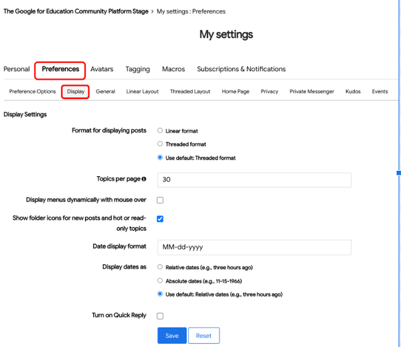The image size is (401, 347).
Task: Turn on Quick Reply checkbox
Action: coord(160,316)
